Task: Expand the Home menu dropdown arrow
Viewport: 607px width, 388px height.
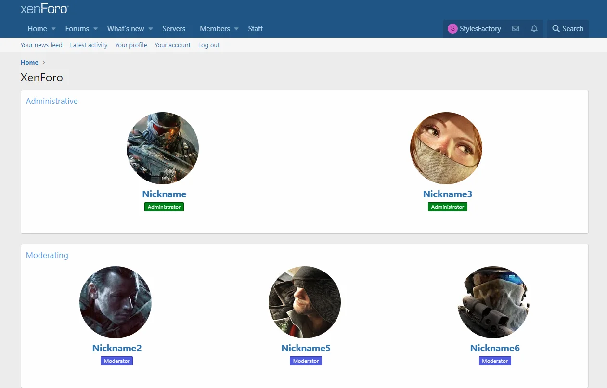Action: coord(53,29)
